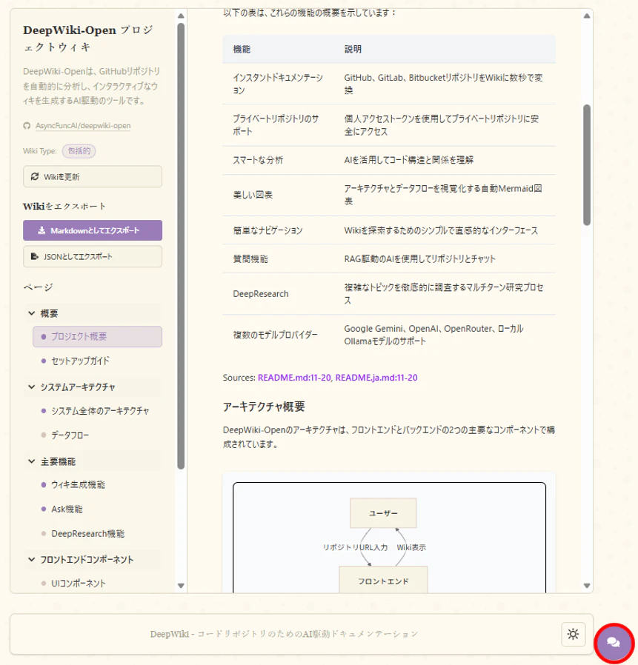Open the chat bubble floating button
Screen dimensions: 638x665
point(614,643)
